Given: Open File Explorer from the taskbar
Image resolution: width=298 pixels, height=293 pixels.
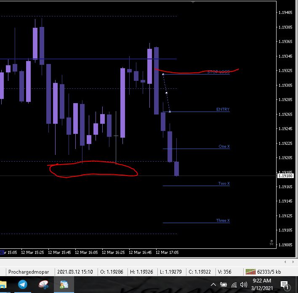Looking at the screenshot, I should tap(3, 285).
